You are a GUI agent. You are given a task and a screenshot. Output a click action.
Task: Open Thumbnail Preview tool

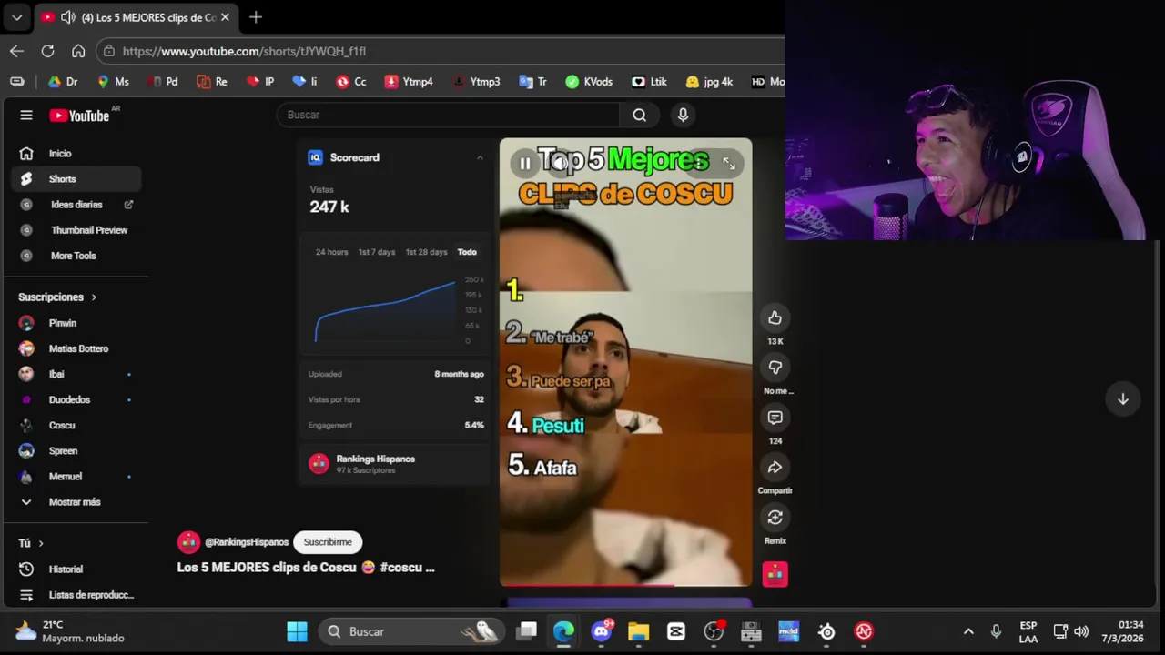pos(76,230)
